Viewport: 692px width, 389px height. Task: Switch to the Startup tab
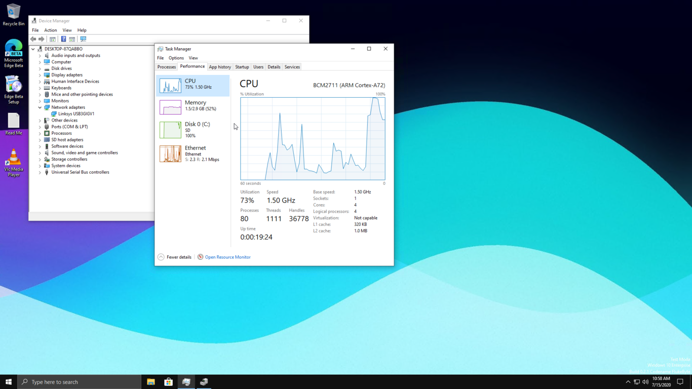[x=242, y=66]
